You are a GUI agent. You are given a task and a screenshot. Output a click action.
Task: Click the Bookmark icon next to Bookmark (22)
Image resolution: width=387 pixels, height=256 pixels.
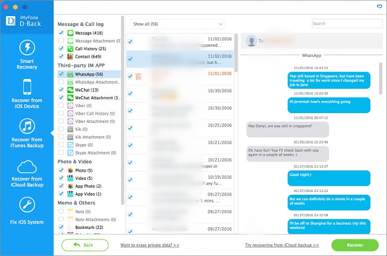70,227
